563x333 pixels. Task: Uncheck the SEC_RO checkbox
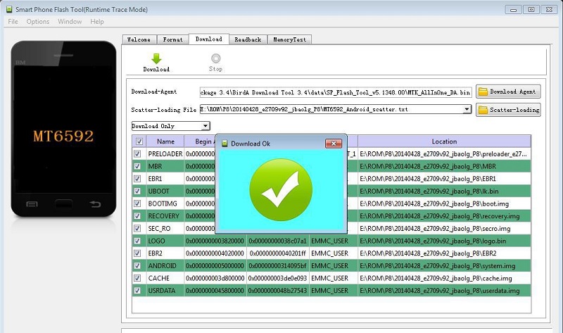click(137, 229)
